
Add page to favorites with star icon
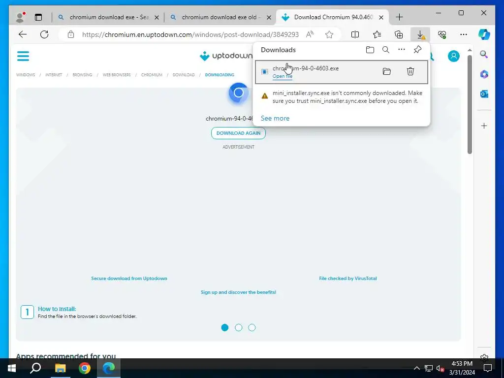(x=329, y=34)
